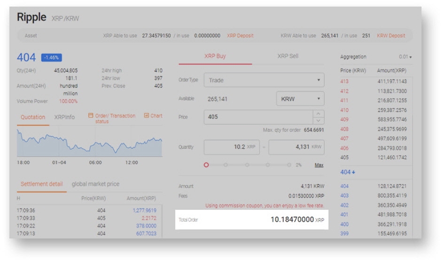This screenshot has width=445, height=262.
Task: Decrease price with the down stepper arrow
Action: [319, 120]
